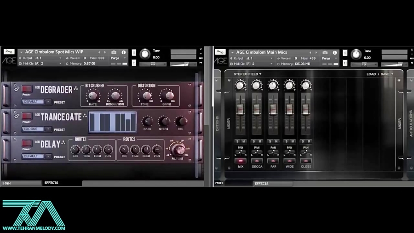Viewport: 414px width, 233px height.
Task: Open Purge dropdown in Spot Mics header
Action: pos(118,58)
